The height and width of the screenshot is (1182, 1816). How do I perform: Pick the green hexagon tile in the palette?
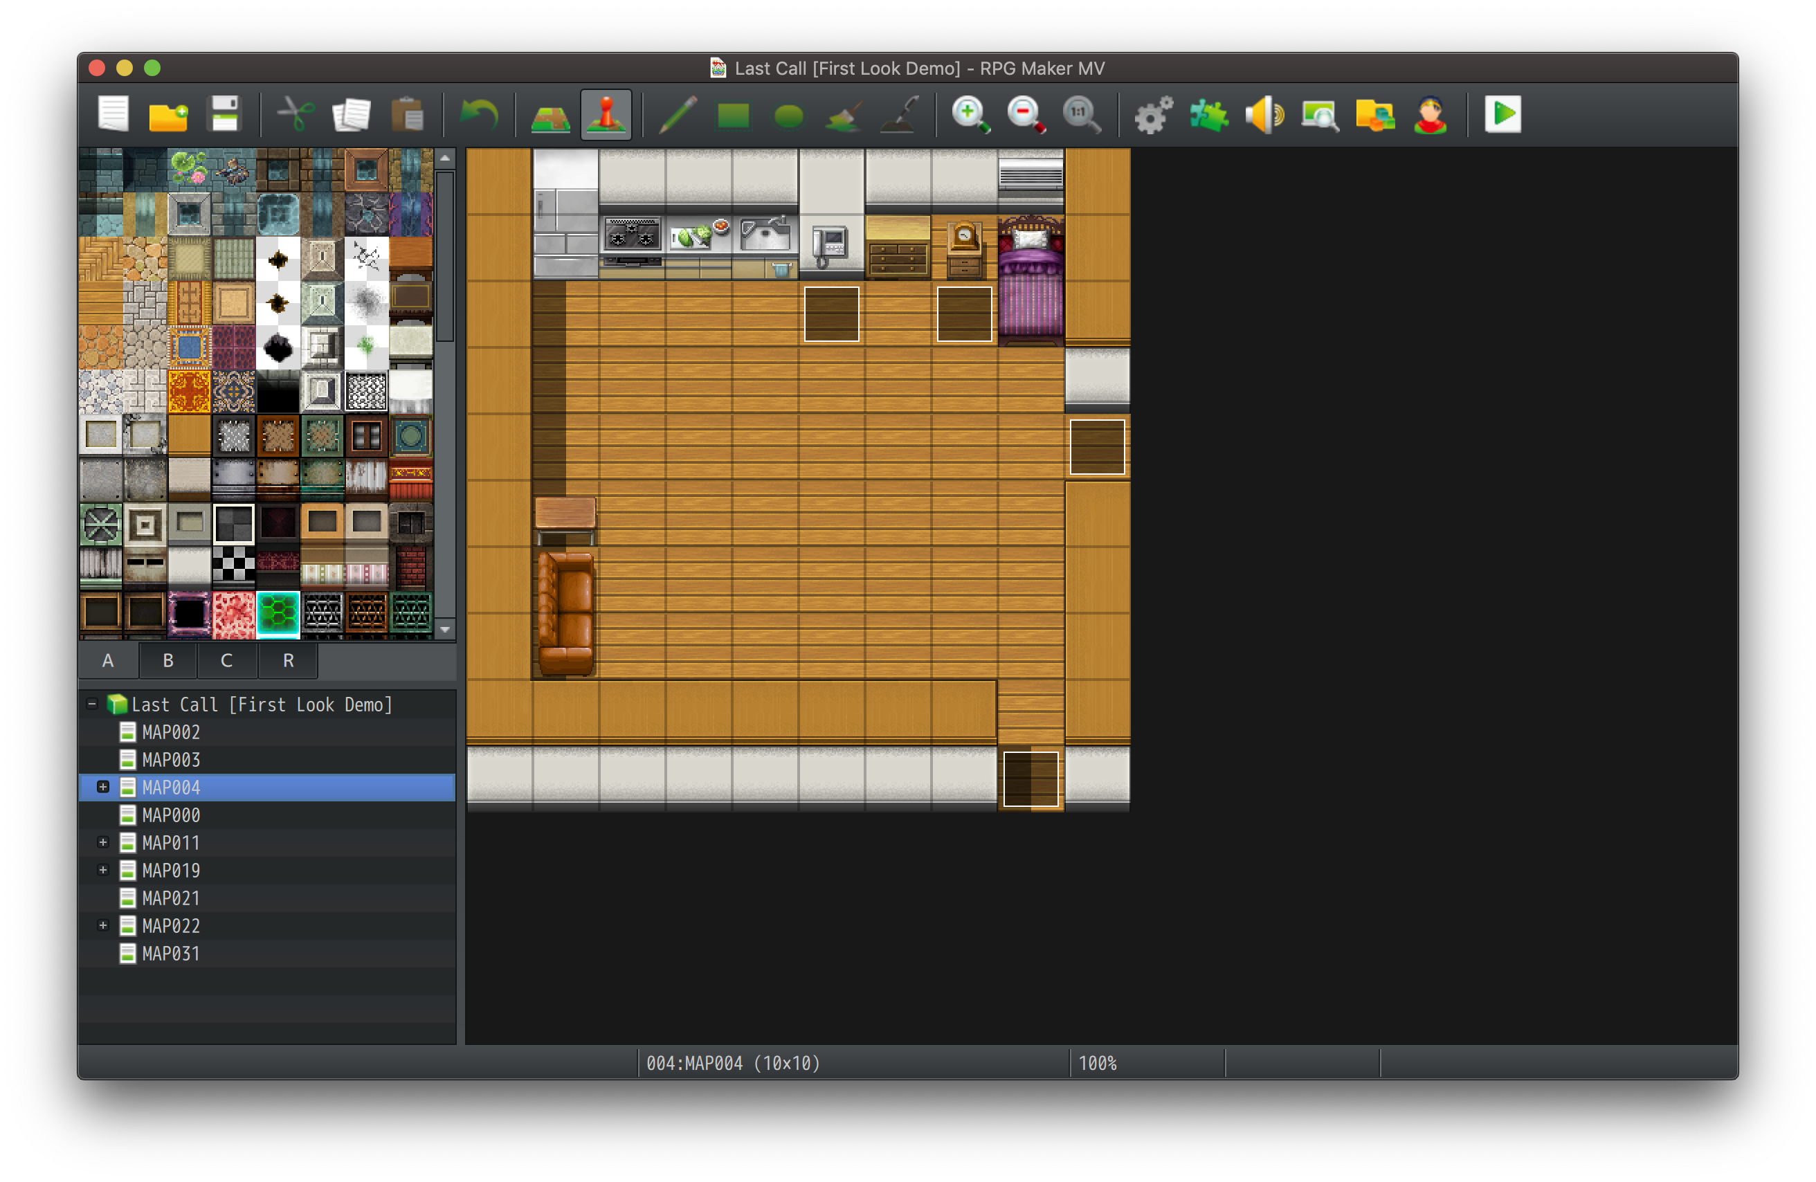click(x=278, y=614)
